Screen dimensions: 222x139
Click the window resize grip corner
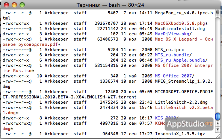coord(218,136)
